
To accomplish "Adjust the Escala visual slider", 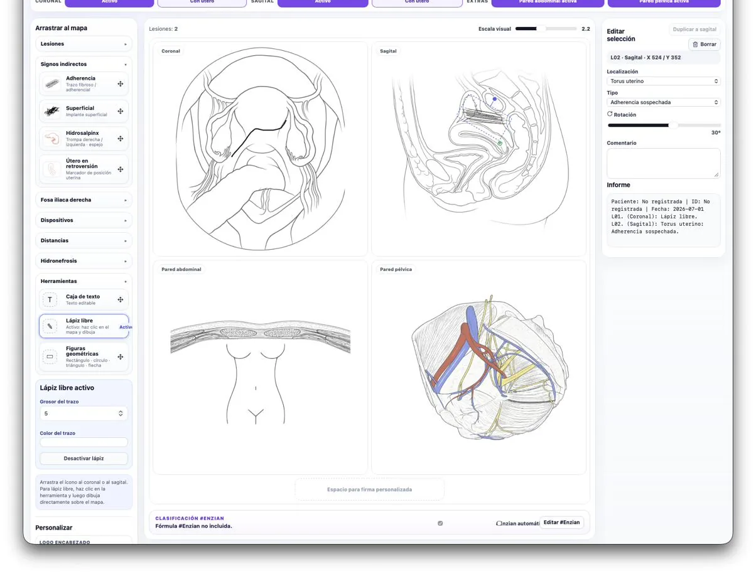I will coord(546,28).
